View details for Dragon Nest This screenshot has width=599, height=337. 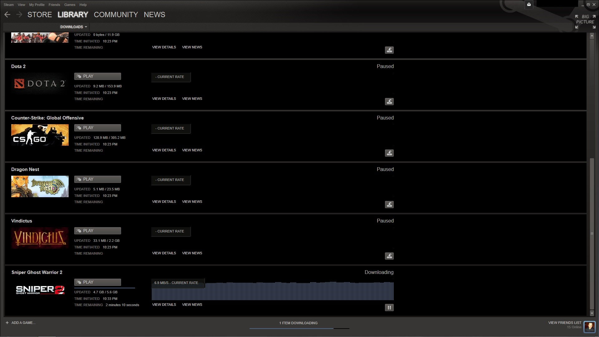pos(164,202)
